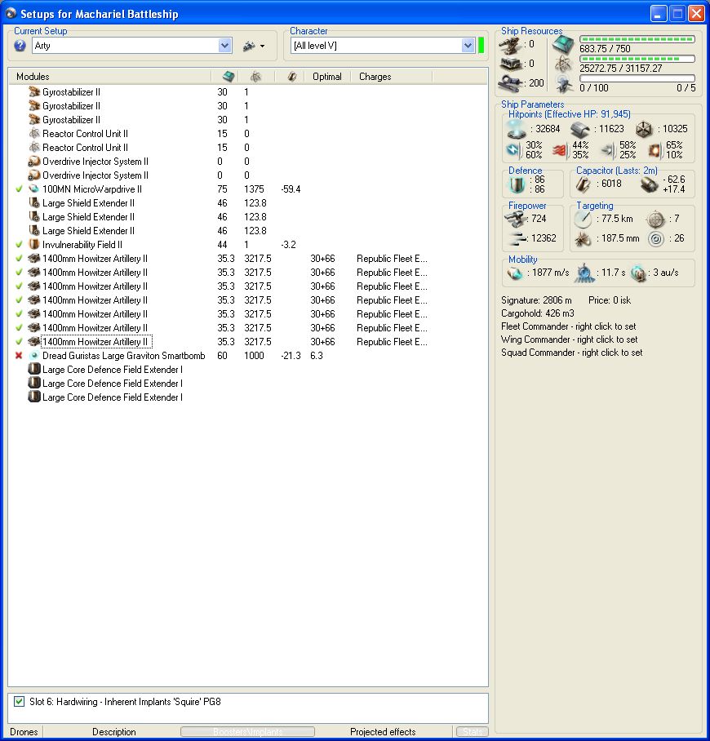
Task: Select the first Gyrostabilizer II row
Action: [248, 91]
